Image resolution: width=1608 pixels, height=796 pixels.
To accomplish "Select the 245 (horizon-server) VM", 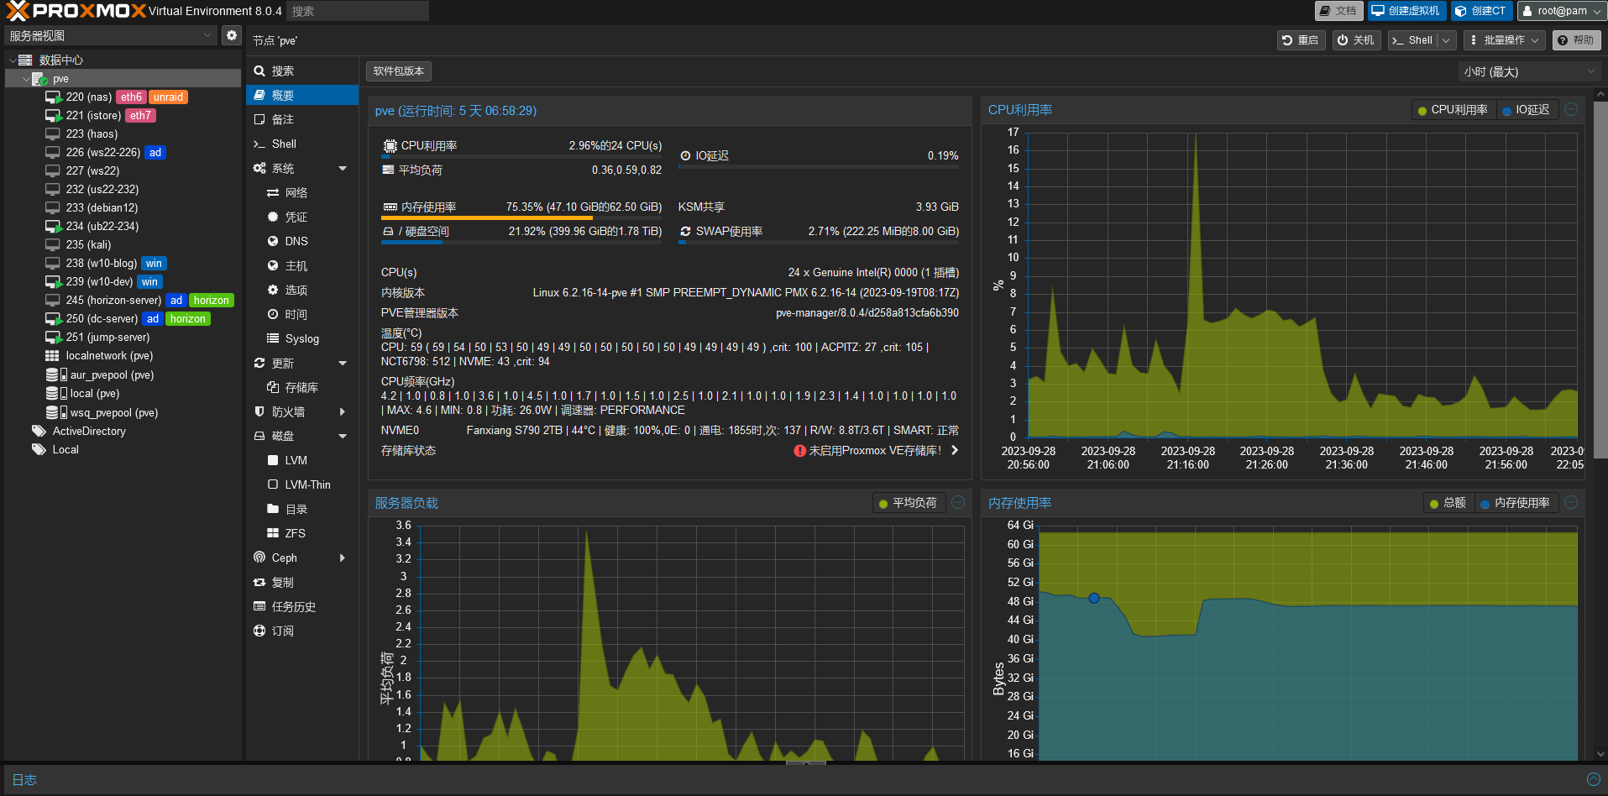I will [113, 301].
